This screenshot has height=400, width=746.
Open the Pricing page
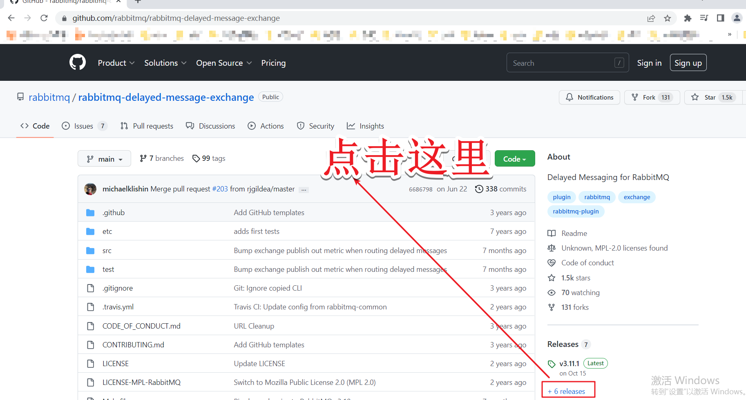273,63
